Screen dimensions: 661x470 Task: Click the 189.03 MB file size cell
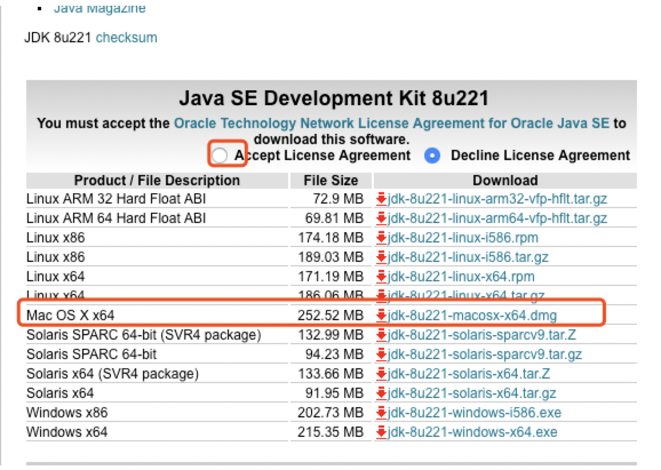pos(330,257)
